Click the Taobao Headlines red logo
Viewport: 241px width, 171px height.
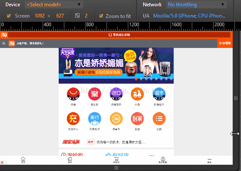(71, 142)
